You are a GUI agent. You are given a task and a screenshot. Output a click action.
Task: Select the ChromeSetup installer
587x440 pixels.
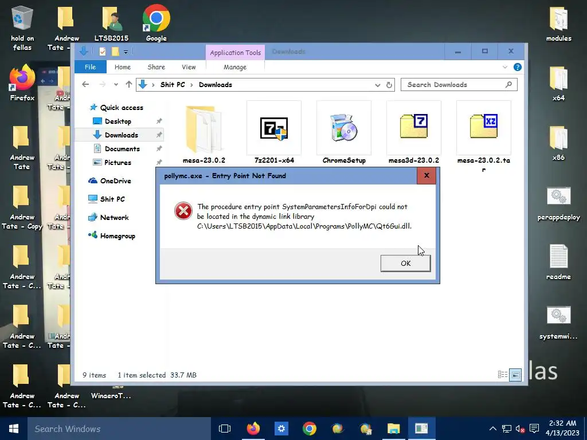tap(344, 133)
